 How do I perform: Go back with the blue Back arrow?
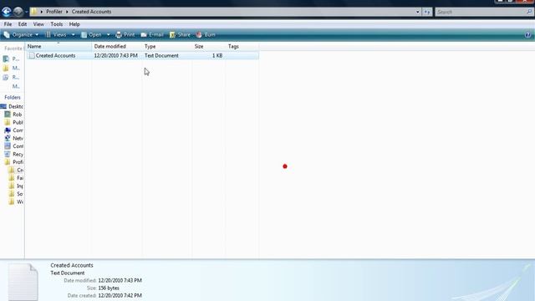coord(6,12)
